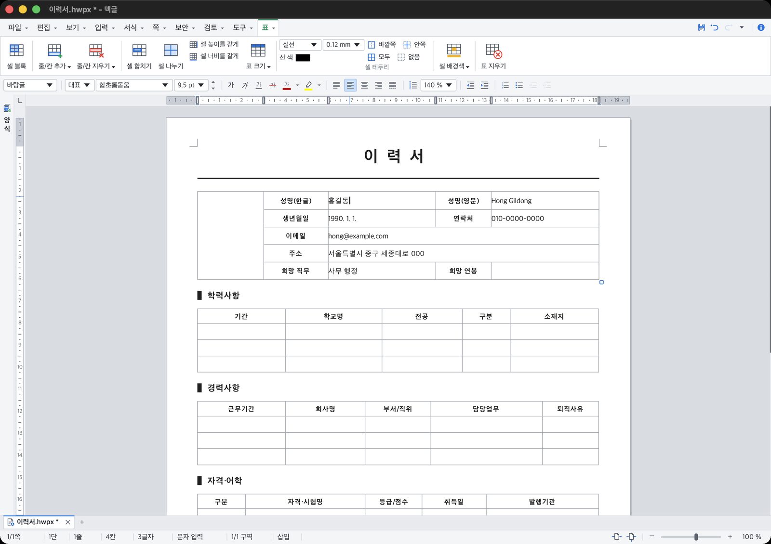
Task: Apply 안쪽 inner cell border
Action: click(414, 45)
